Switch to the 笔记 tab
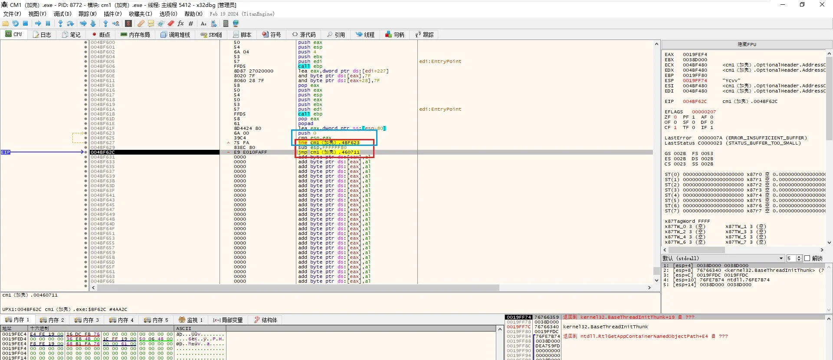This screenshot has height=360, width=833. pos(72,35)
